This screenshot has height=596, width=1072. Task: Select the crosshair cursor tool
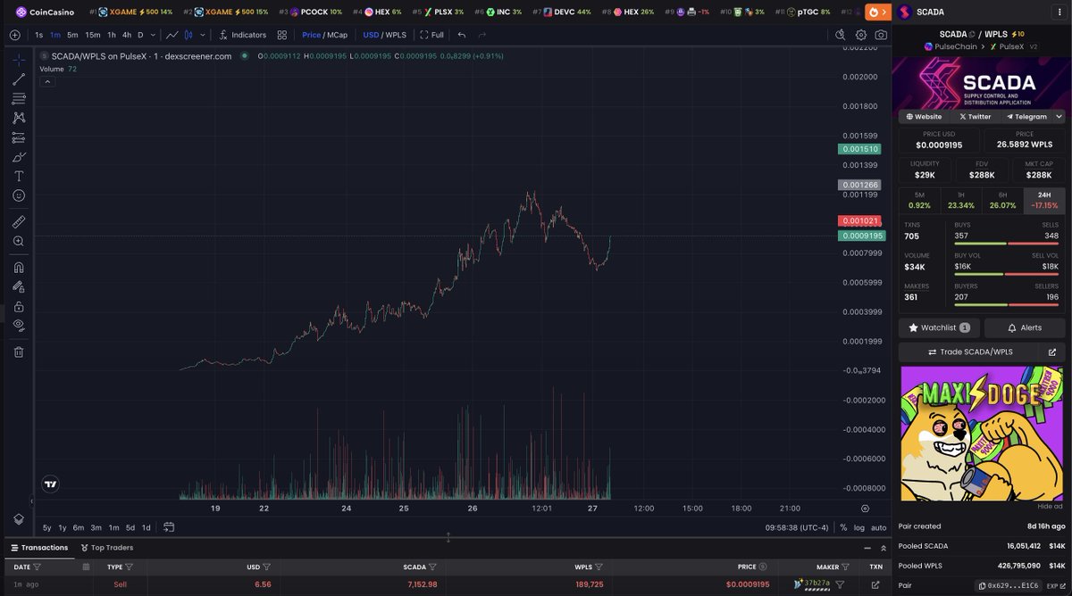(x=19, y=59)
